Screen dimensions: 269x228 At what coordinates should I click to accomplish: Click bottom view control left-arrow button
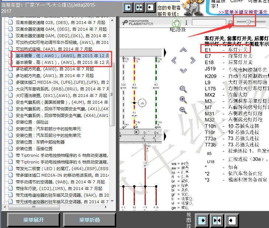point(232,220)
